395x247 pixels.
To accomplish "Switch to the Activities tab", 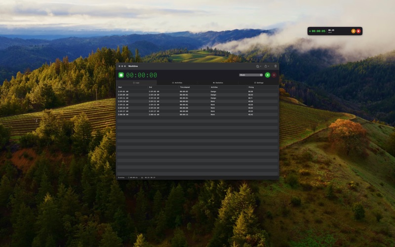I will pyautogui.click(x=177, y=82).
